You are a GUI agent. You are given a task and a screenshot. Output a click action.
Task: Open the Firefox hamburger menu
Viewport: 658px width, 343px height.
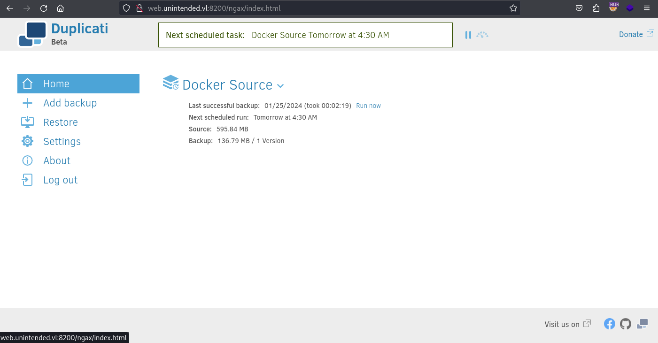pos(647,8)
